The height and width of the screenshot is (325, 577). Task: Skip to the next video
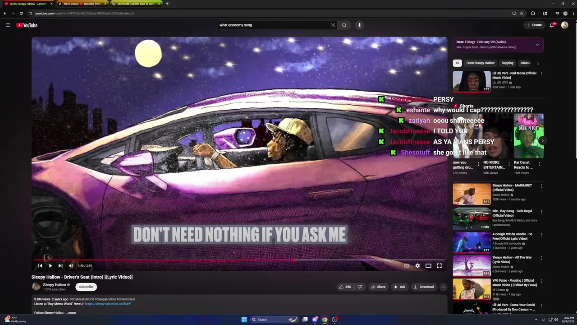[x=60, y=266]
